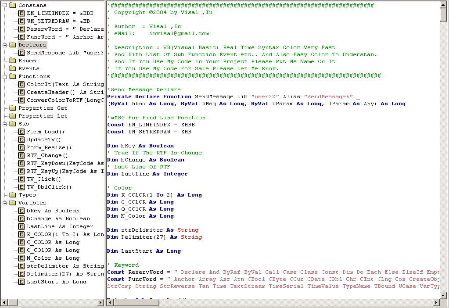Click the Enums folder icon
449x308 pixels.
[x=12, y=61]
